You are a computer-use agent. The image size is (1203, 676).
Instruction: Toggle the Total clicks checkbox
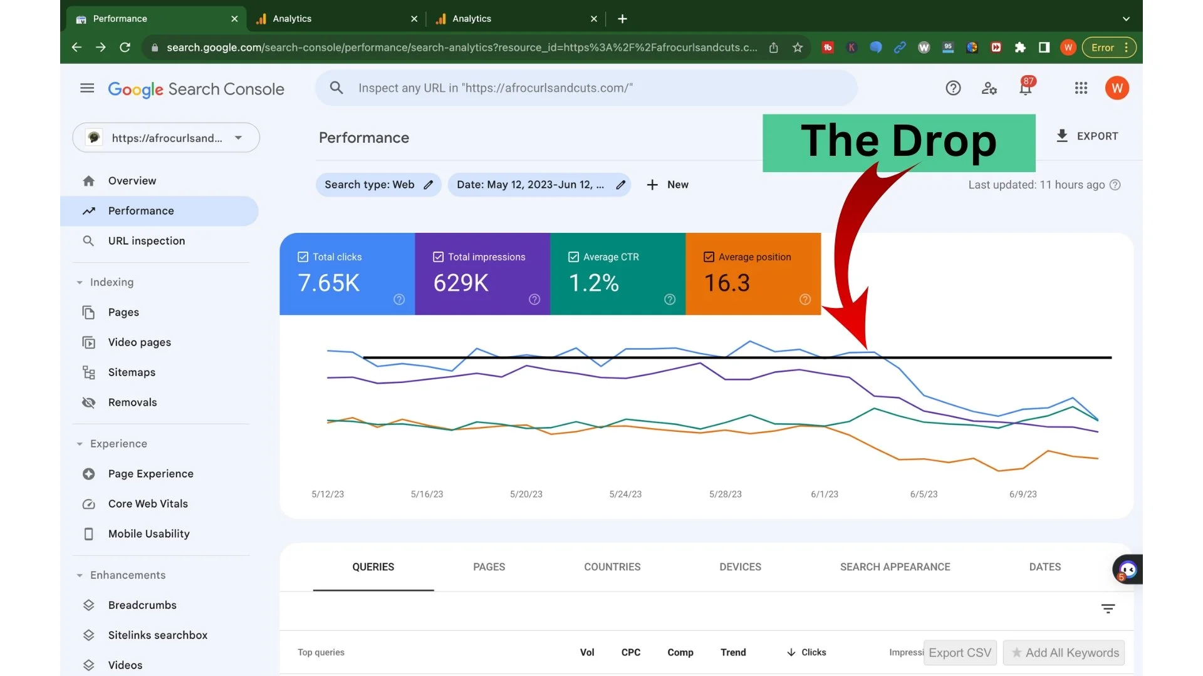[x=303, y=257]
